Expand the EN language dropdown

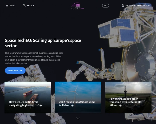click(106, 5)
